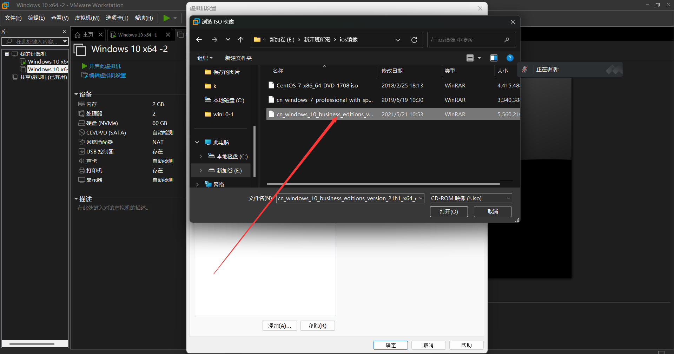Viewport: 674px width, 354px height.
Task: Focus the 在 ios镜像 中搜索 search box
Action: pos(471,40)
